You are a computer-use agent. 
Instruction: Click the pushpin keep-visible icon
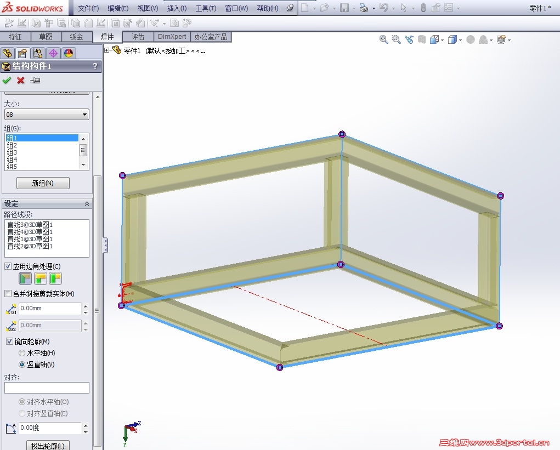point(35,80)
